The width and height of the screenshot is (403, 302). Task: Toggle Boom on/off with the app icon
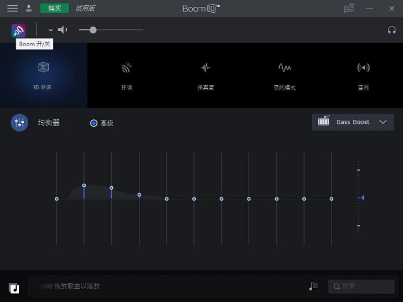coord(18,31)
